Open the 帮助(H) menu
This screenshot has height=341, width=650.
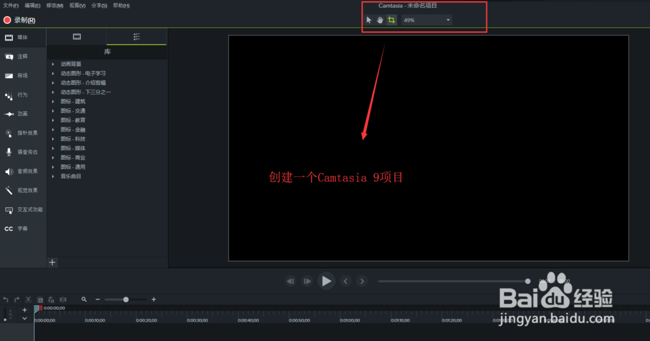[x=121, y=5]
